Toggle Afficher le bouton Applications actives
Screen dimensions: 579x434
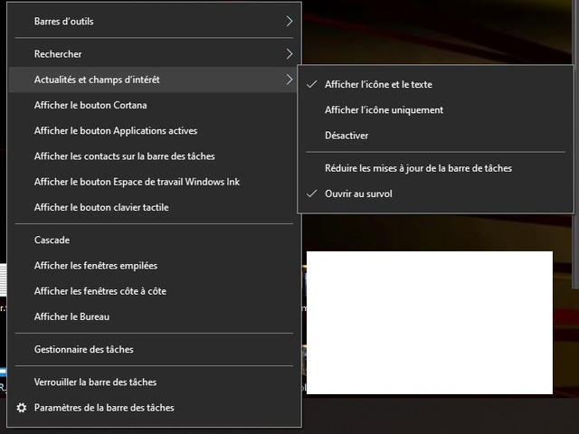point(155,130)
